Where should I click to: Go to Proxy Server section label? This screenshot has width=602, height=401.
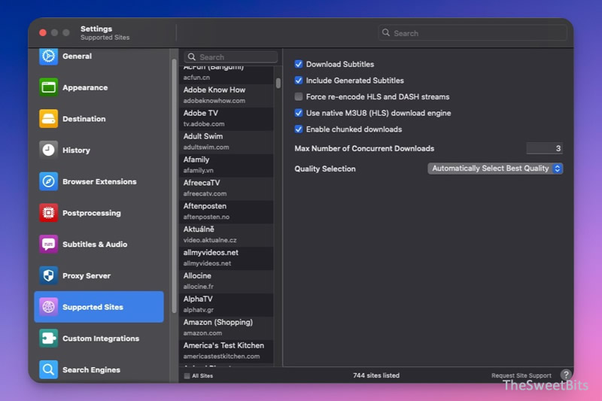[x=87, y=276]
